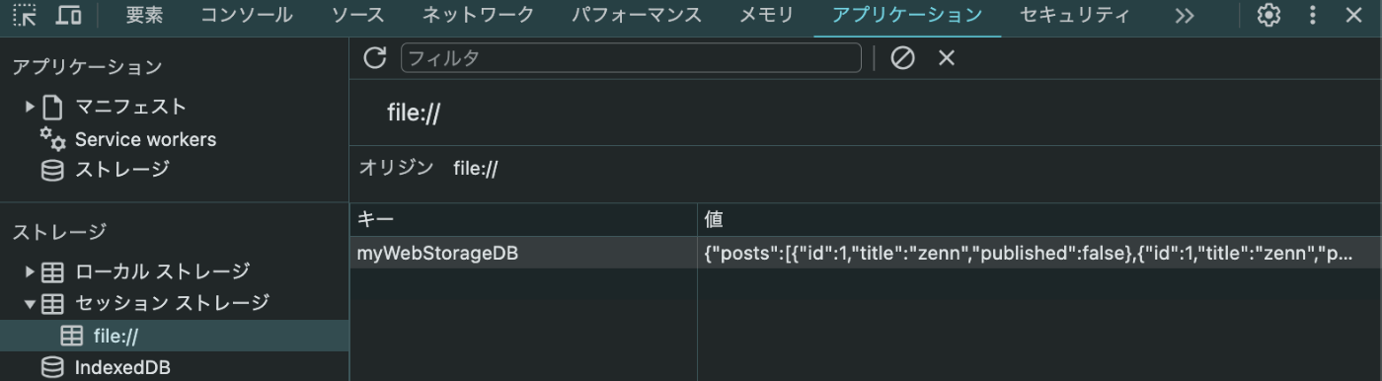
Task: Clear all storage entries with the circle-slash icon
Action: [x=902, y=58]
